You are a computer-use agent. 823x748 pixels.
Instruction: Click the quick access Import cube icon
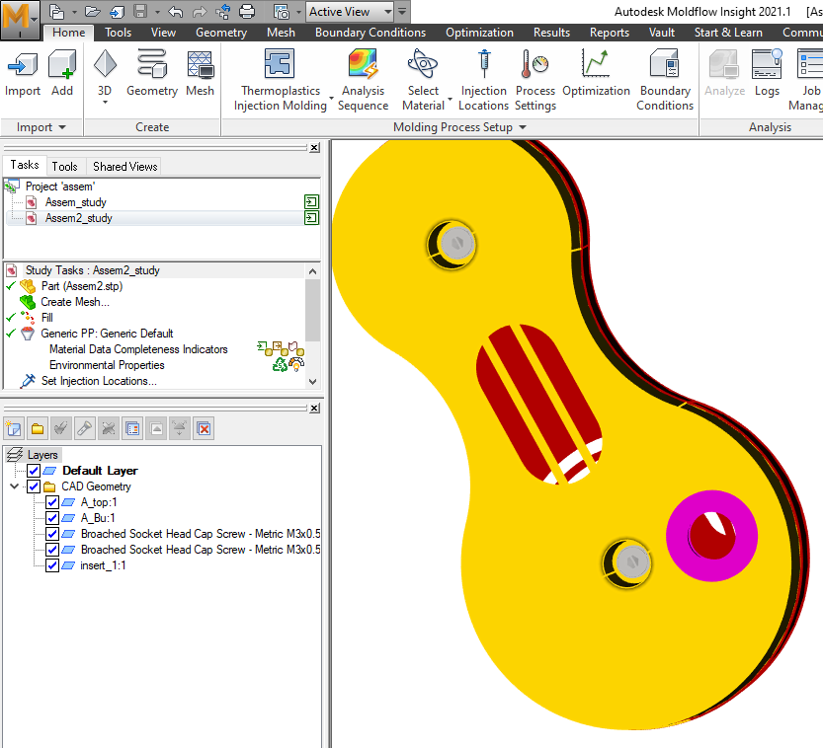[117, 12]
